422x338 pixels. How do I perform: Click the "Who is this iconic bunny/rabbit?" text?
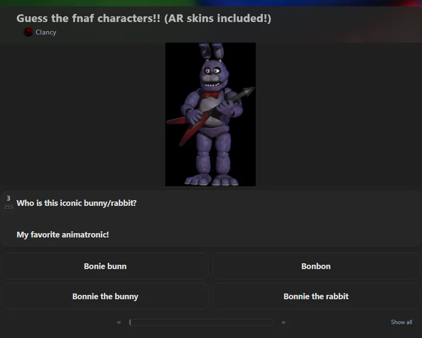[77, 203]
